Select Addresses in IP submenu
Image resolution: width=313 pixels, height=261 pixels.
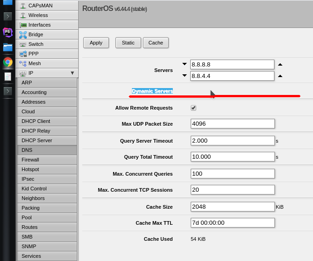(47, 102)
